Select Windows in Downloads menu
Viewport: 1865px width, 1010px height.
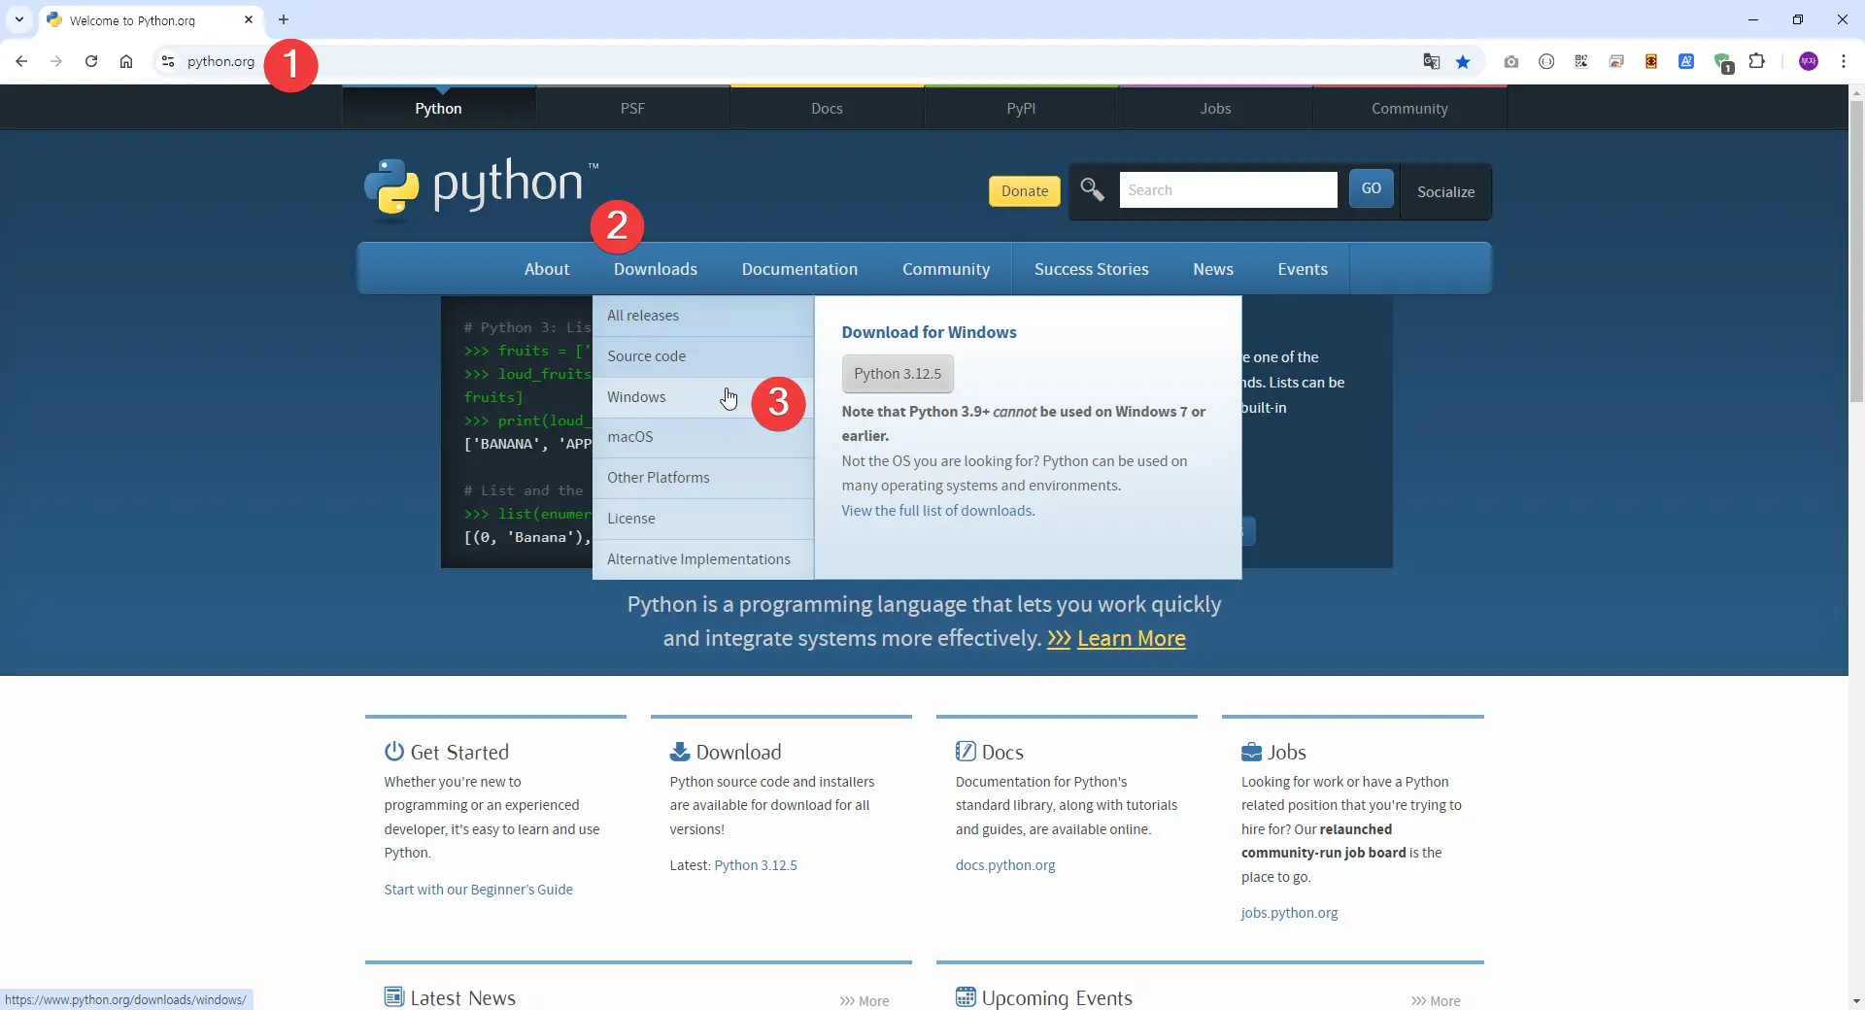pos(703,397)
